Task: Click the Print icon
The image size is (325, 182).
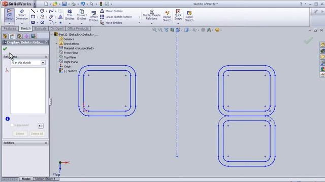Action: click(x=73, y=4)
